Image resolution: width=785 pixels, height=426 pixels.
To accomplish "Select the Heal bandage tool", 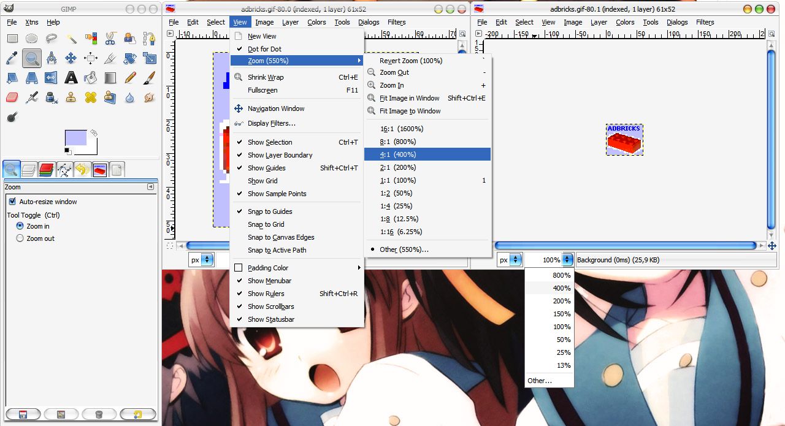I will tap(91, 97).
